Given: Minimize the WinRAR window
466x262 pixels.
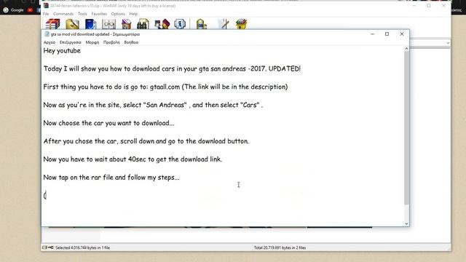Looking at the screenshot, I should (x=414, y=6).
